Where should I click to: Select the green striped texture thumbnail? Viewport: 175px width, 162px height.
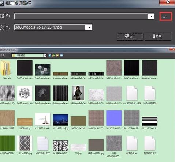7,143
